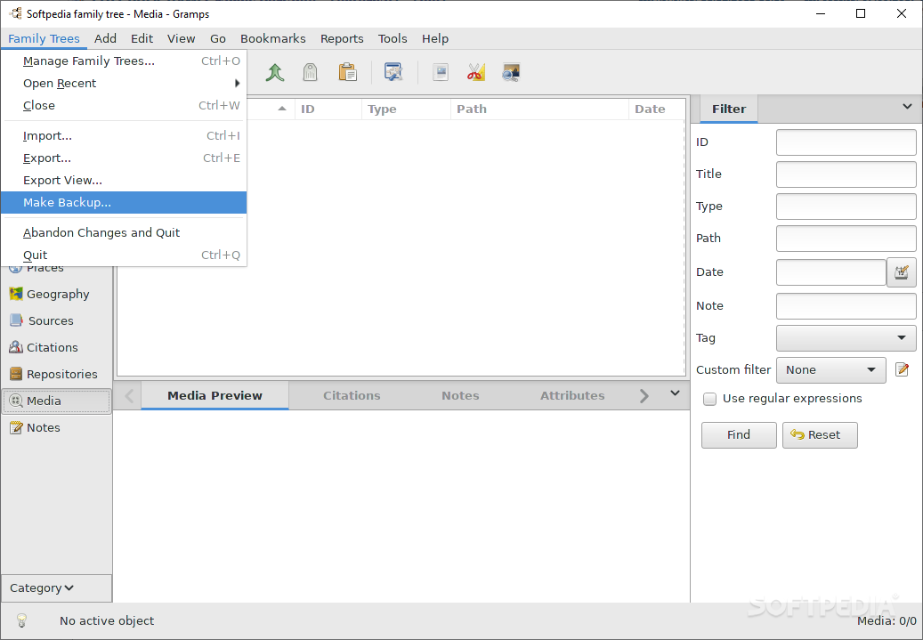The height and width of the screenshot is (640, 923).
Task: Focus the ID filter input field
Action: point(846,142)
